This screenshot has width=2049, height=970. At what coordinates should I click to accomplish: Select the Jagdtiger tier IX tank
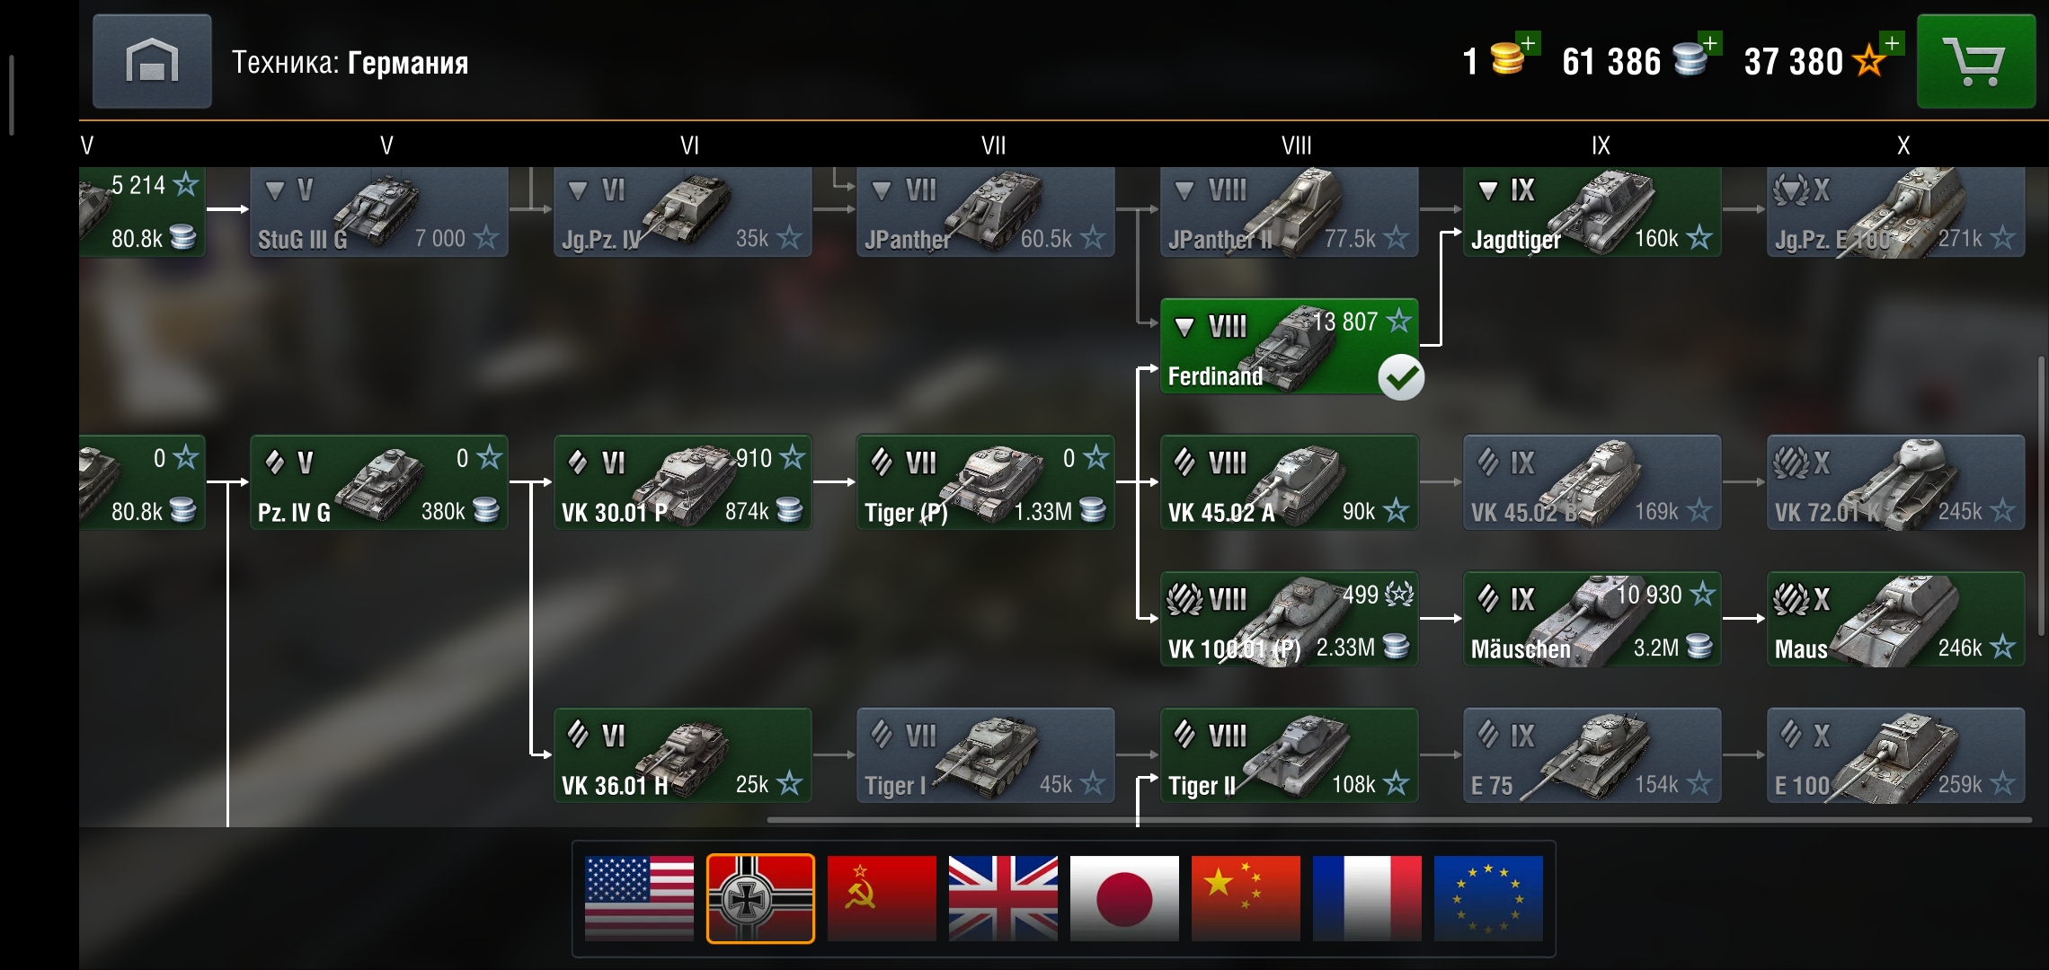click(x=1592, y=211)
